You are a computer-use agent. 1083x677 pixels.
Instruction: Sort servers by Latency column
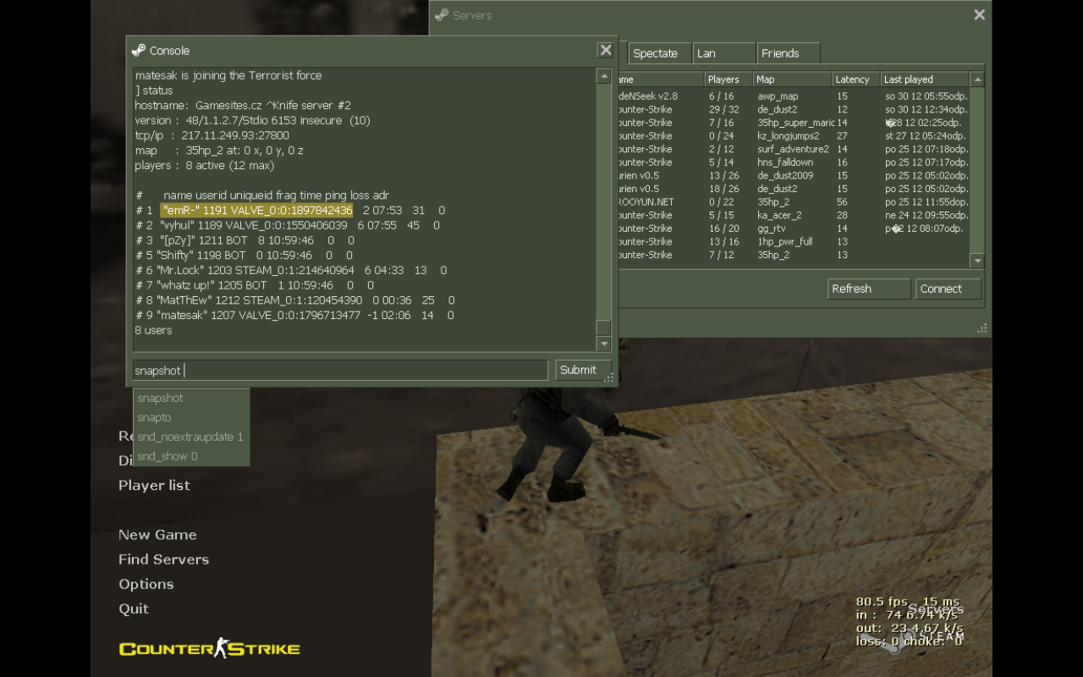point(853,80)
